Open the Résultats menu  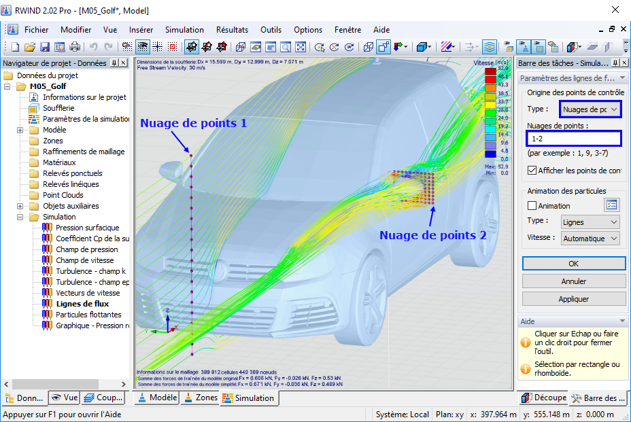[x=232, y=30]
